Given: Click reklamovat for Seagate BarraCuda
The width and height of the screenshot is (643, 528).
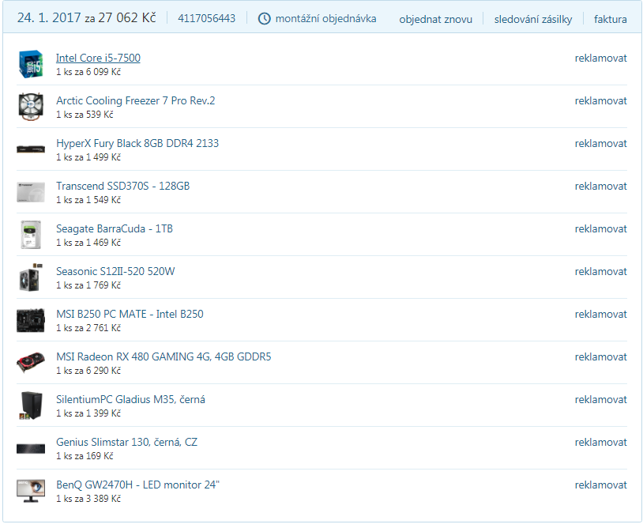Looking at the screenshot, I should pyautogui.click(x=601, y=229).
